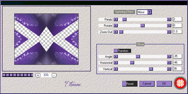Click Petals left arrow

point(116,19)
